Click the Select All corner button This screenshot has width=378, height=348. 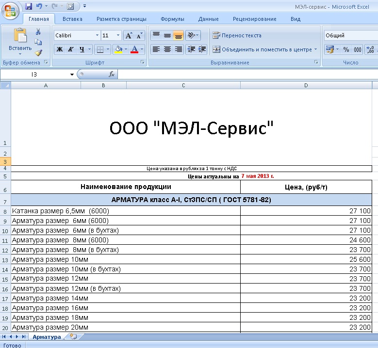coord(5,85)
